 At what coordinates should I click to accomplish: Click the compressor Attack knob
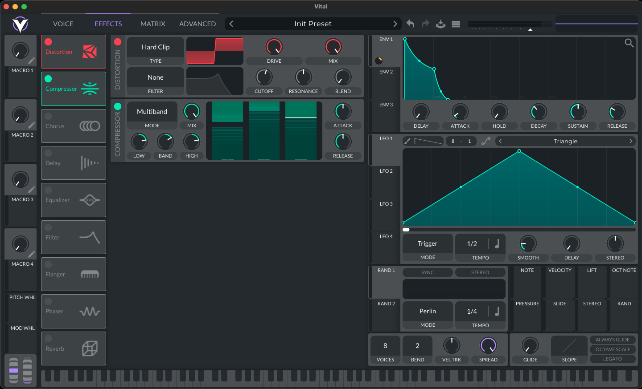[x=343, y=111]
